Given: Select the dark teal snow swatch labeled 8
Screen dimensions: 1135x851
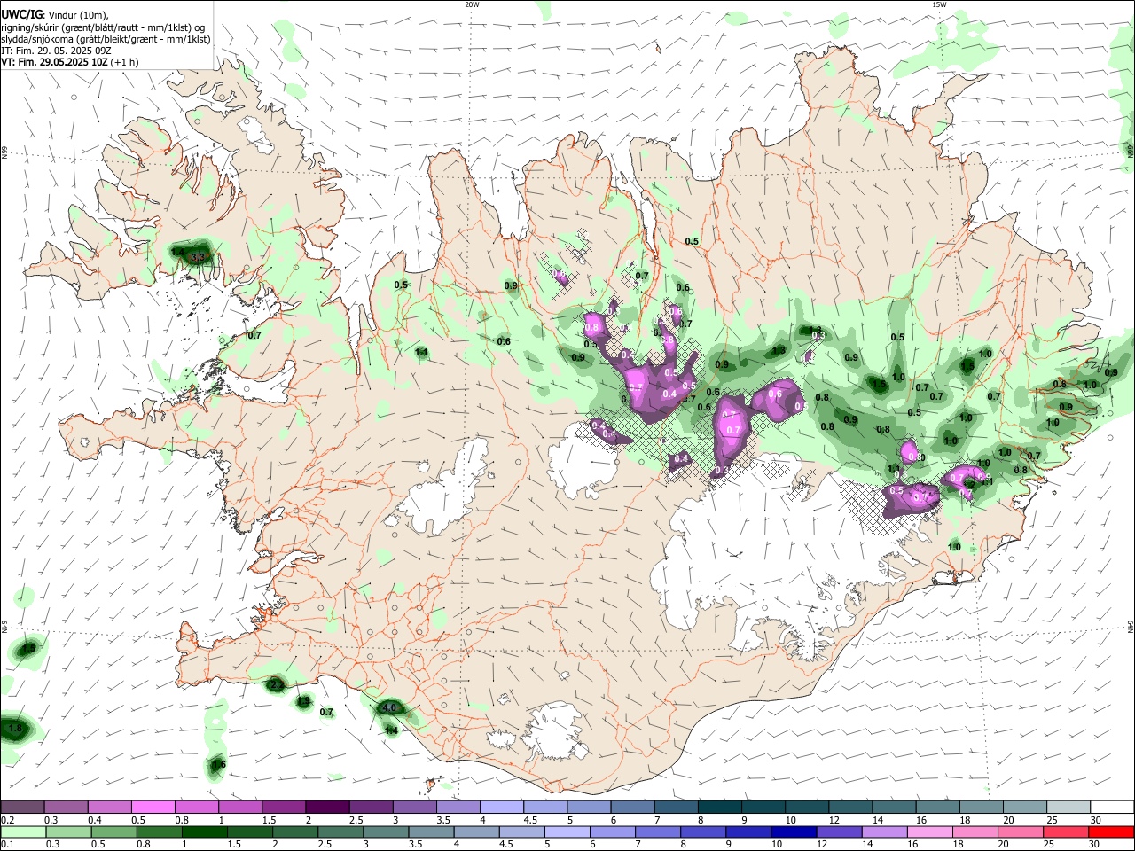Looking at the screenshot, I should coord(720,807).
